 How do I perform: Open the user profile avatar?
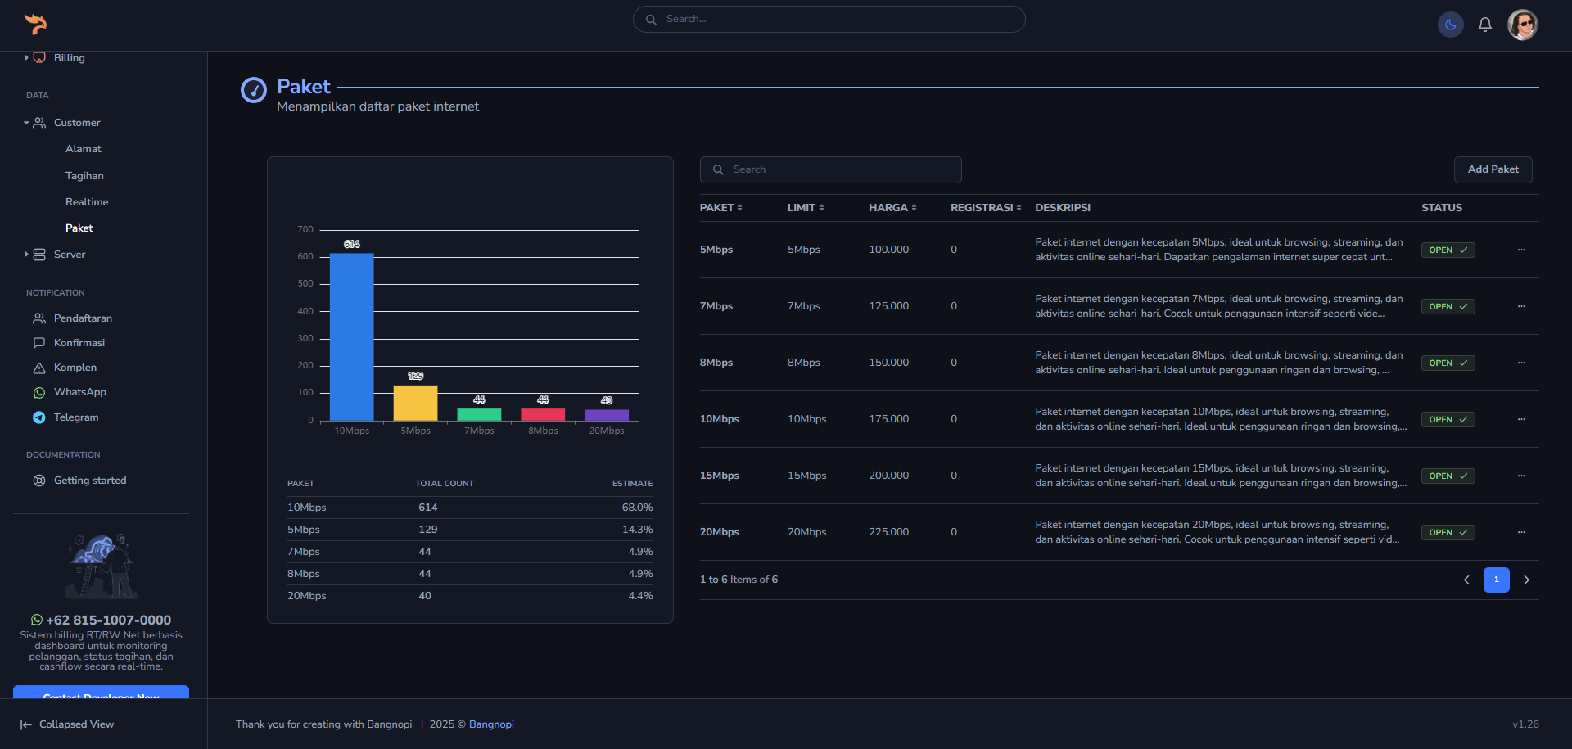click(1522, 25)
